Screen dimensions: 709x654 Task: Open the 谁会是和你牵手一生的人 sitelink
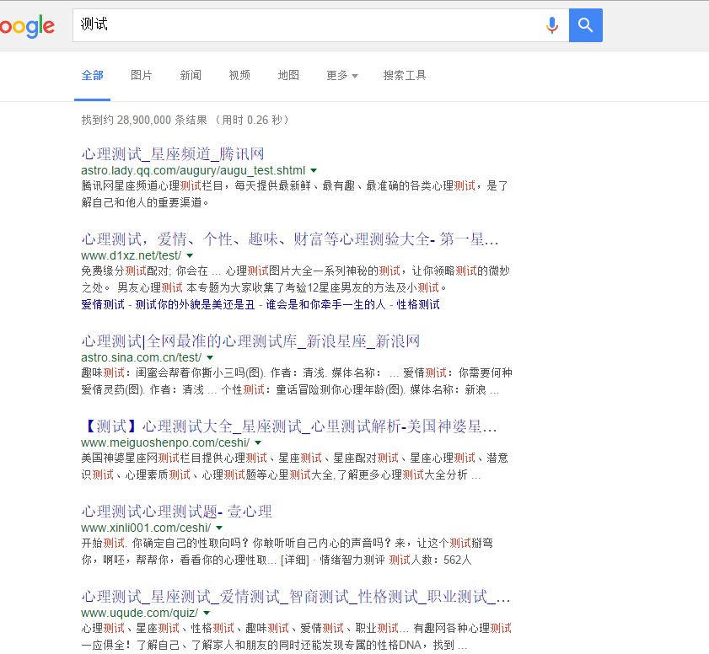325,304
